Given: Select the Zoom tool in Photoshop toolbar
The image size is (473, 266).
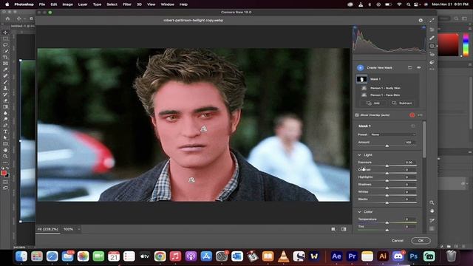Looking at the screenshot, I should (x=5, y=156).
